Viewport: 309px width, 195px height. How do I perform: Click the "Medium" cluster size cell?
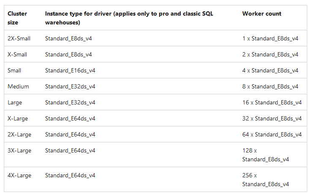[x=18, y=86]
